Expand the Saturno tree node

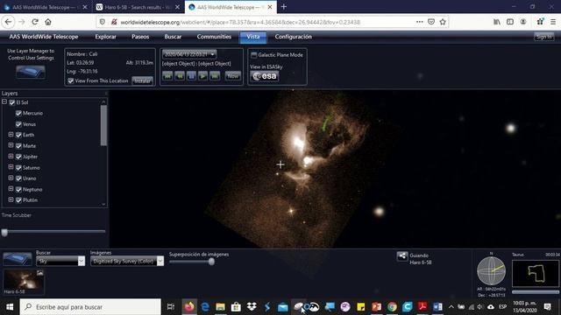11,167
